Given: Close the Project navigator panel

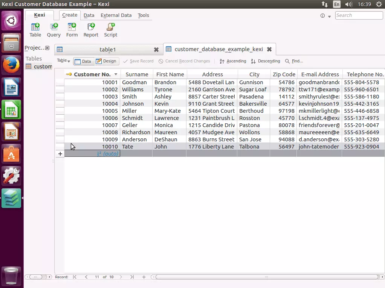Looking at the screenshot, I should 47,48.
